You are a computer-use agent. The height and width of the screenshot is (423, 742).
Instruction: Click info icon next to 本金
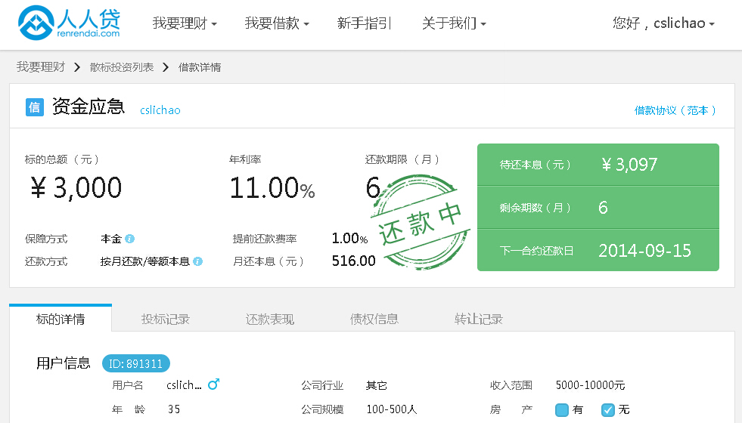pyautogui.click(x=130, y=239)
